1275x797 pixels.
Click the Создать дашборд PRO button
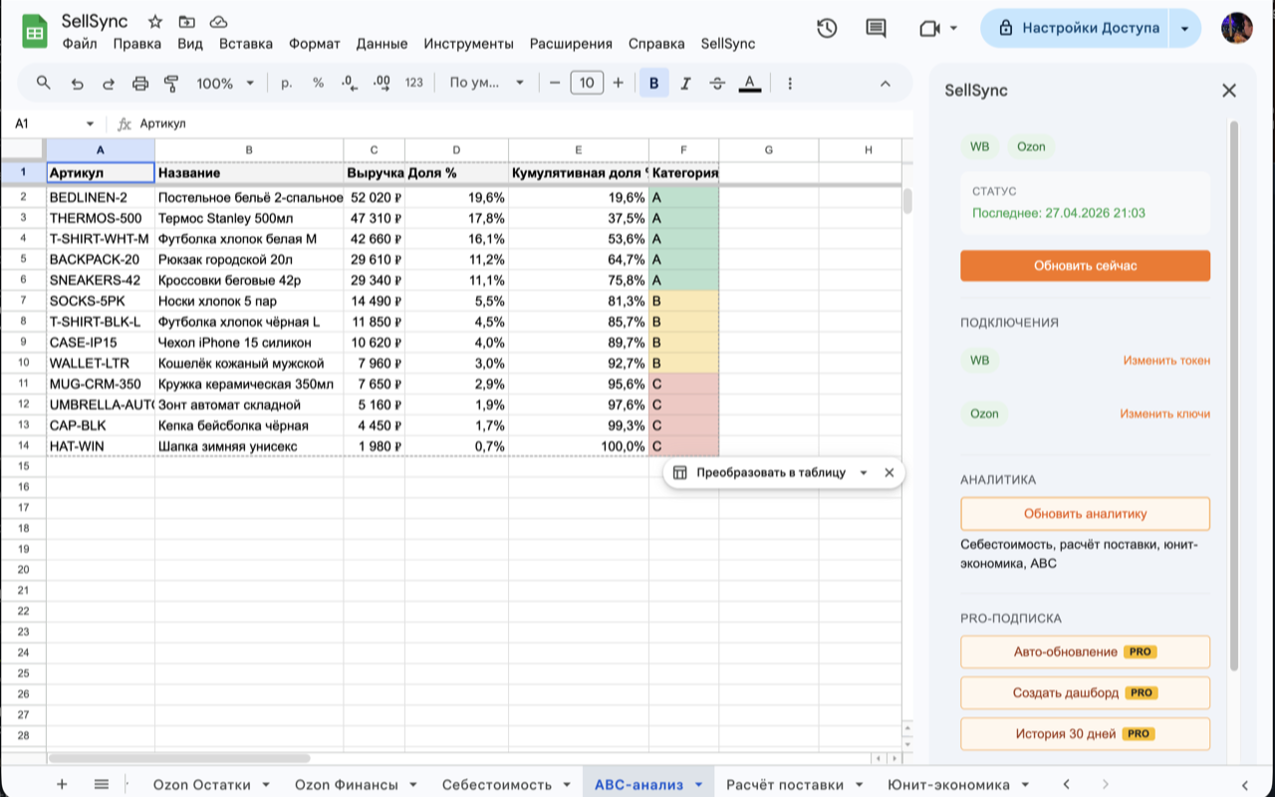click(x=1085, y=692)
